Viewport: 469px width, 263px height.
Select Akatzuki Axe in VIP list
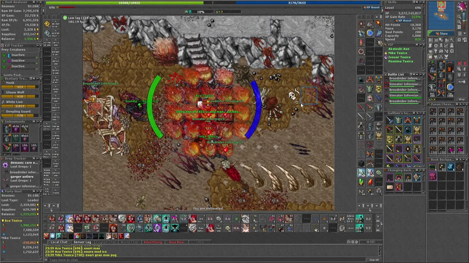[x=399, y=49]
